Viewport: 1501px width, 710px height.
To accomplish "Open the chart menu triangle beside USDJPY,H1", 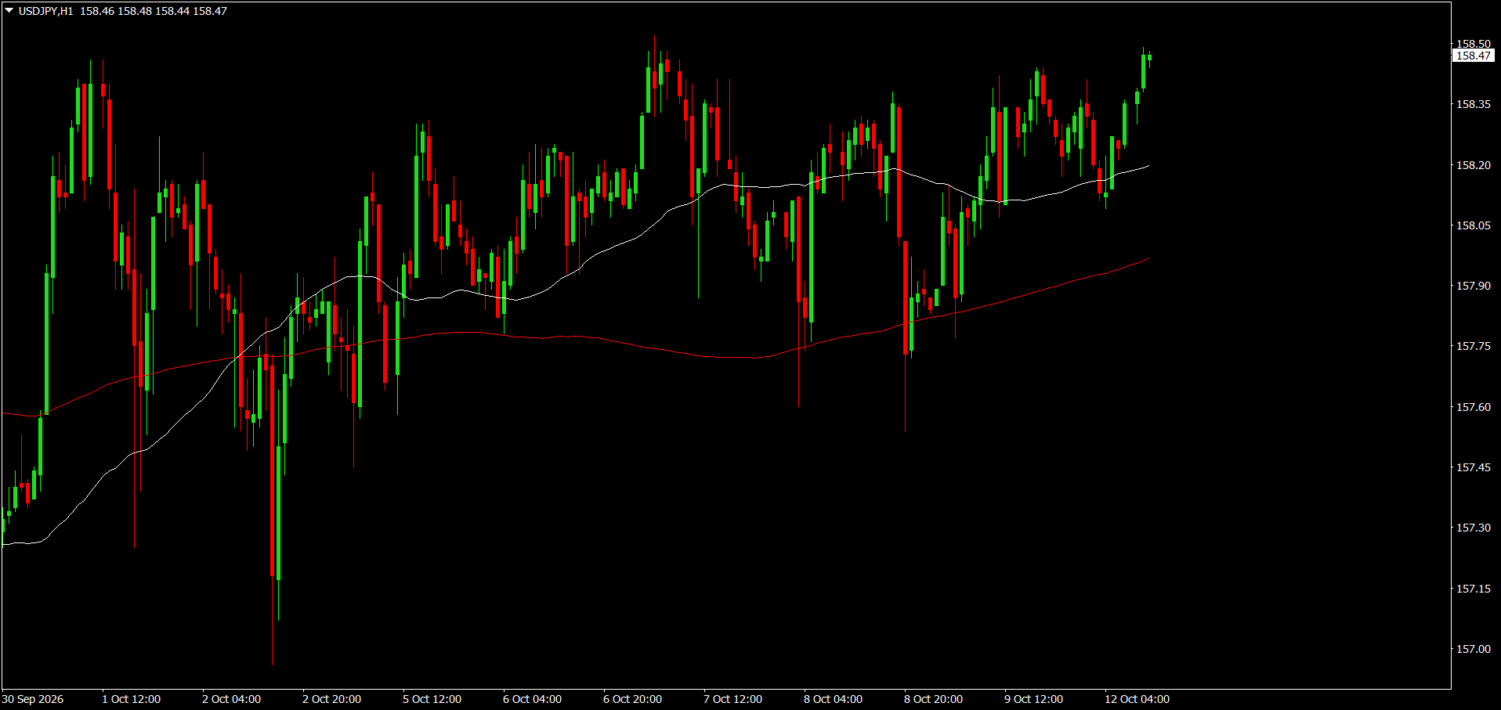I will point(9,11).
